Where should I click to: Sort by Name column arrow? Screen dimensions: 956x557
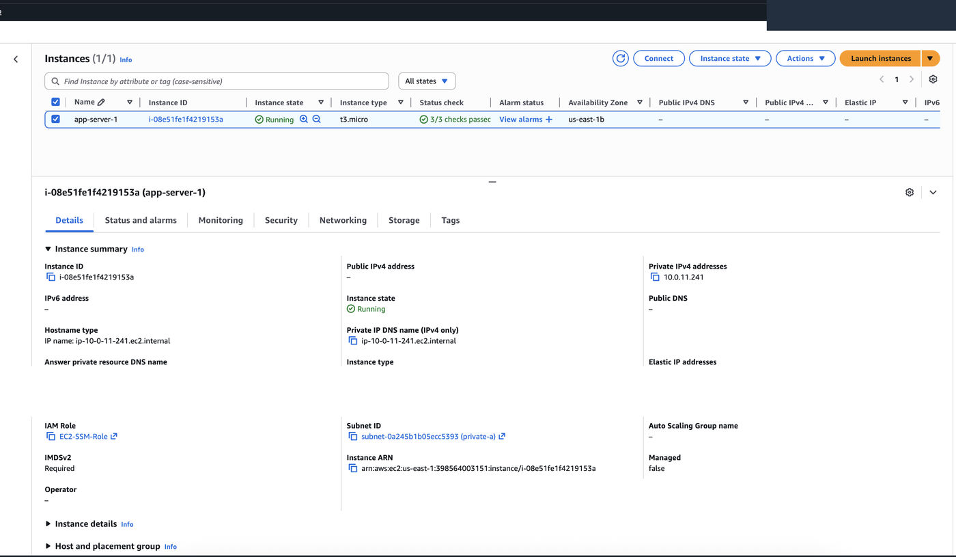click(130, 102)
